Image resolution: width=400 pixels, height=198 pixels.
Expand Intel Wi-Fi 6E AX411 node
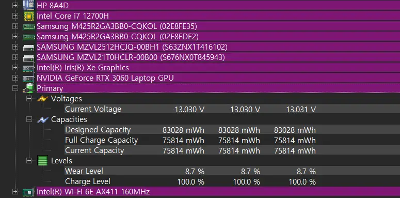15,191
